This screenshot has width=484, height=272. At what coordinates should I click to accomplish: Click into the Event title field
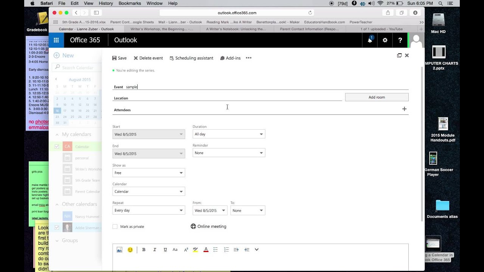[261, 87]
